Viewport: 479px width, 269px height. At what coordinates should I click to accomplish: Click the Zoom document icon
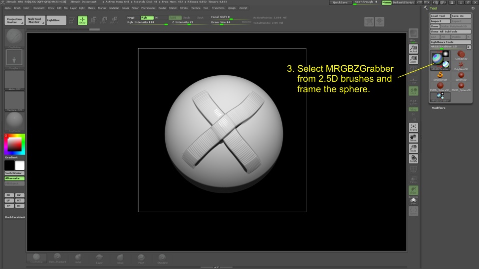tap(413, 59)
